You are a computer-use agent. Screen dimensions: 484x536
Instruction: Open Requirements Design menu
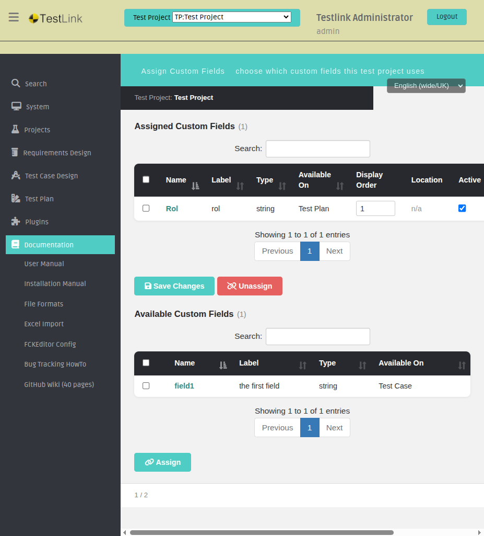coord(57,153)
